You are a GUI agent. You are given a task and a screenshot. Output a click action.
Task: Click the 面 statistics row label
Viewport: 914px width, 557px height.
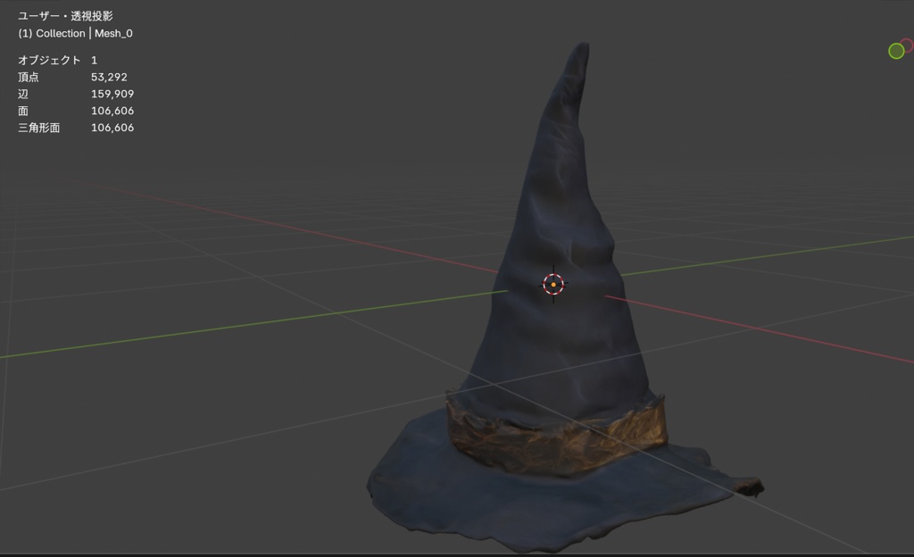tap(23, 111)
